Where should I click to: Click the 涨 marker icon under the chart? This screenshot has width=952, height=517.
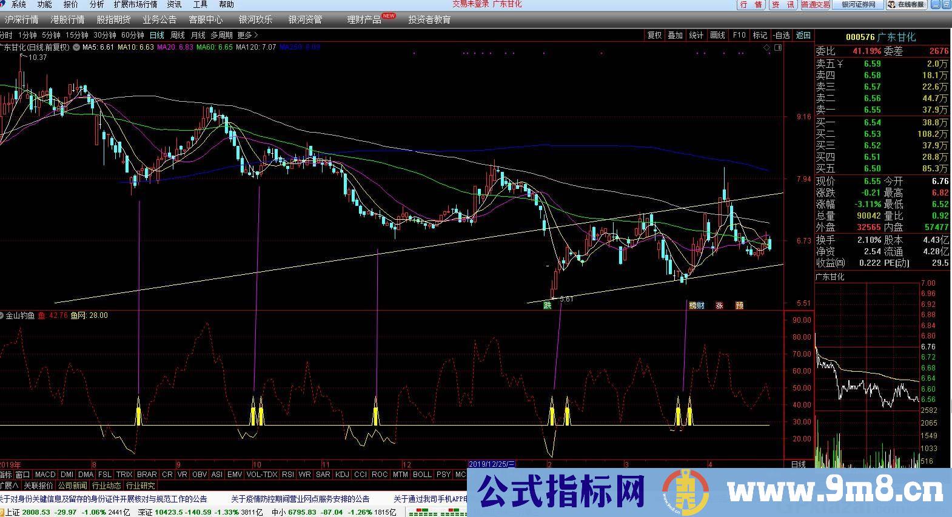719,306
